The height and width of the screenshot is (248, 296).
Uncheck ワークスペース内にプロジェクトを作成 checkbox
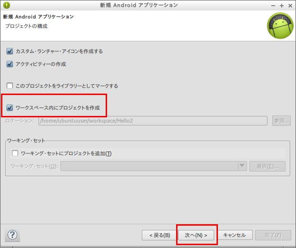tap(10, 108)
